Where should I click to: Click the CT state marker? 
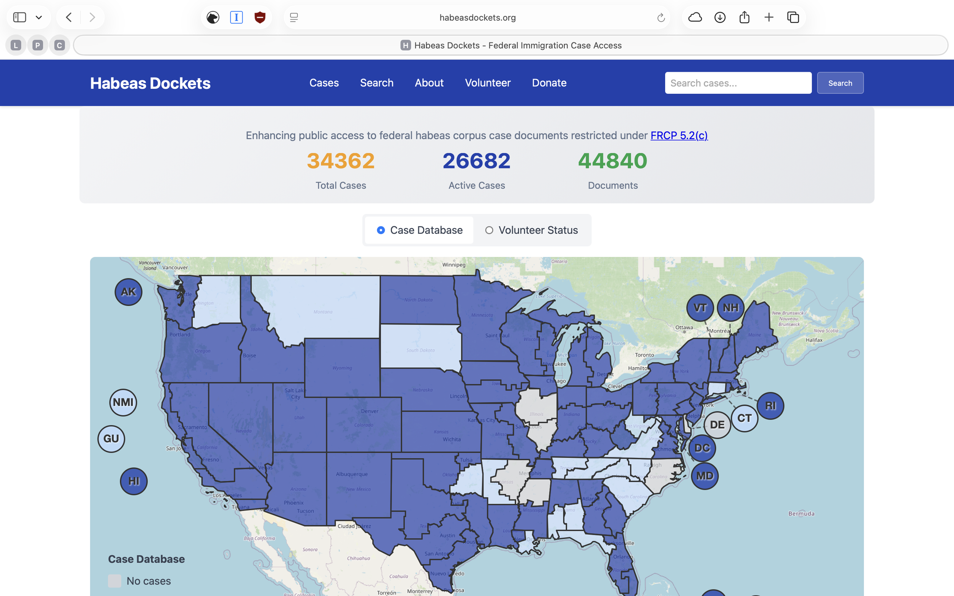744,418
